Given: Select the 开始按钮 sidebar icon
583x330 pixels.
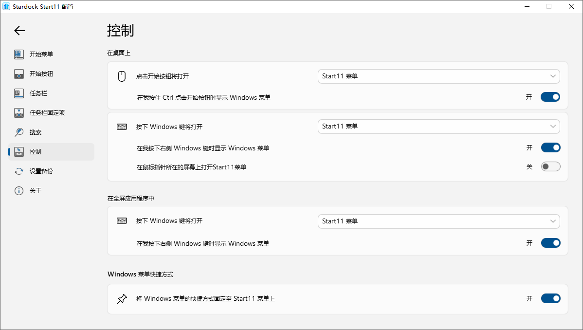Looking at the screenshot, I should tap(18, 73).
